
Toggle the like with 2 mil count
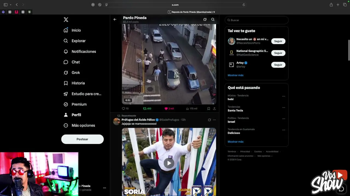[x=169, y=109]
